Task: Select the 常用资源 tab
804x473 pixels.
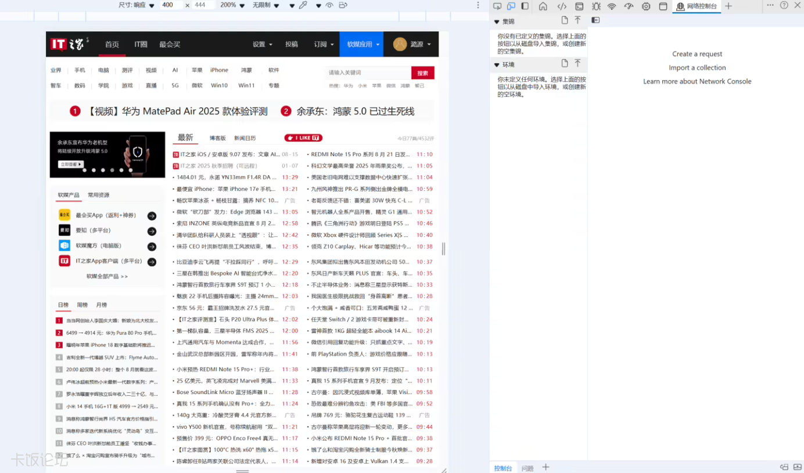Action: [x=98, y=195]
